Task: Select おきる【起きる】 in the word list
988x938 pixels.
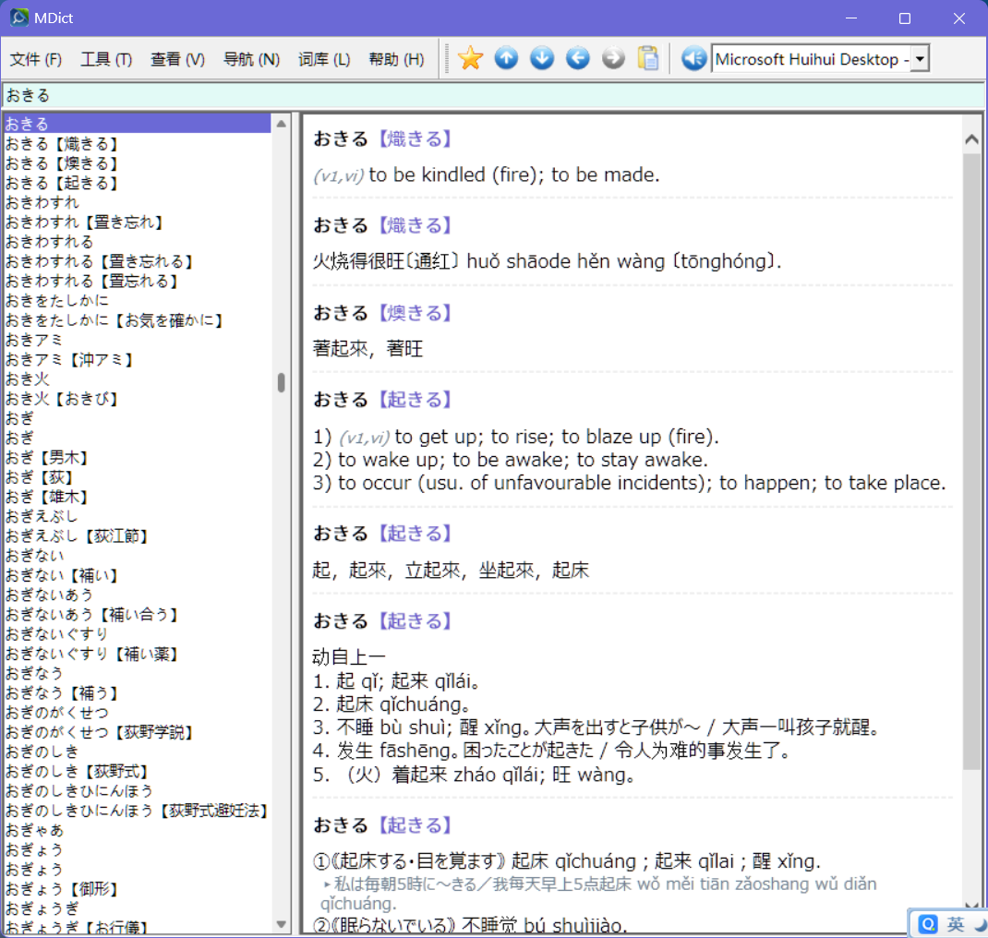Action: pyautogui.click(x=62, y=183)
